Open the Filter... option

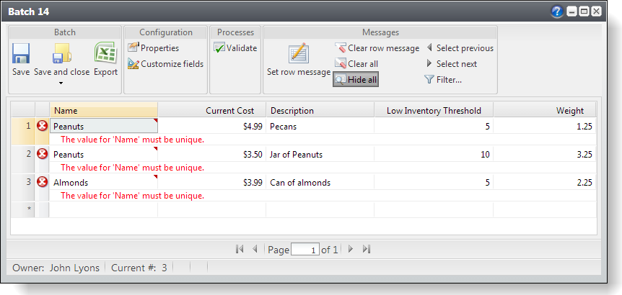443,80
